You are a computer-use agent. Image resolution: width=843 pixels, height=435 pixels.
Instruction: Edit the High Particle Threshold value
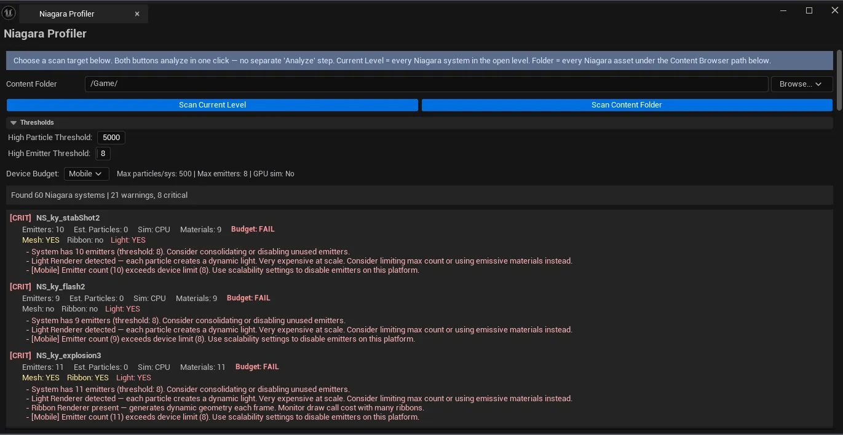[x=111, y=137]
